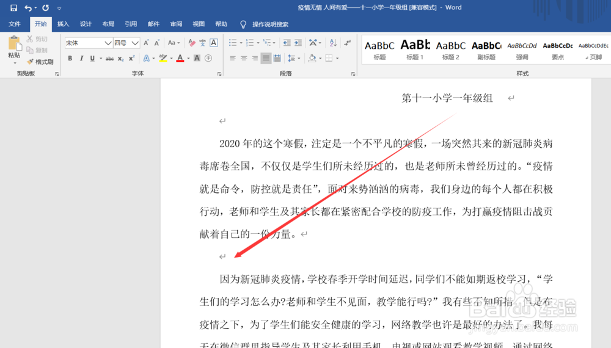This screenshot has width=611, height=348.
Task: Undo the last action
Action: click(28, 8)
